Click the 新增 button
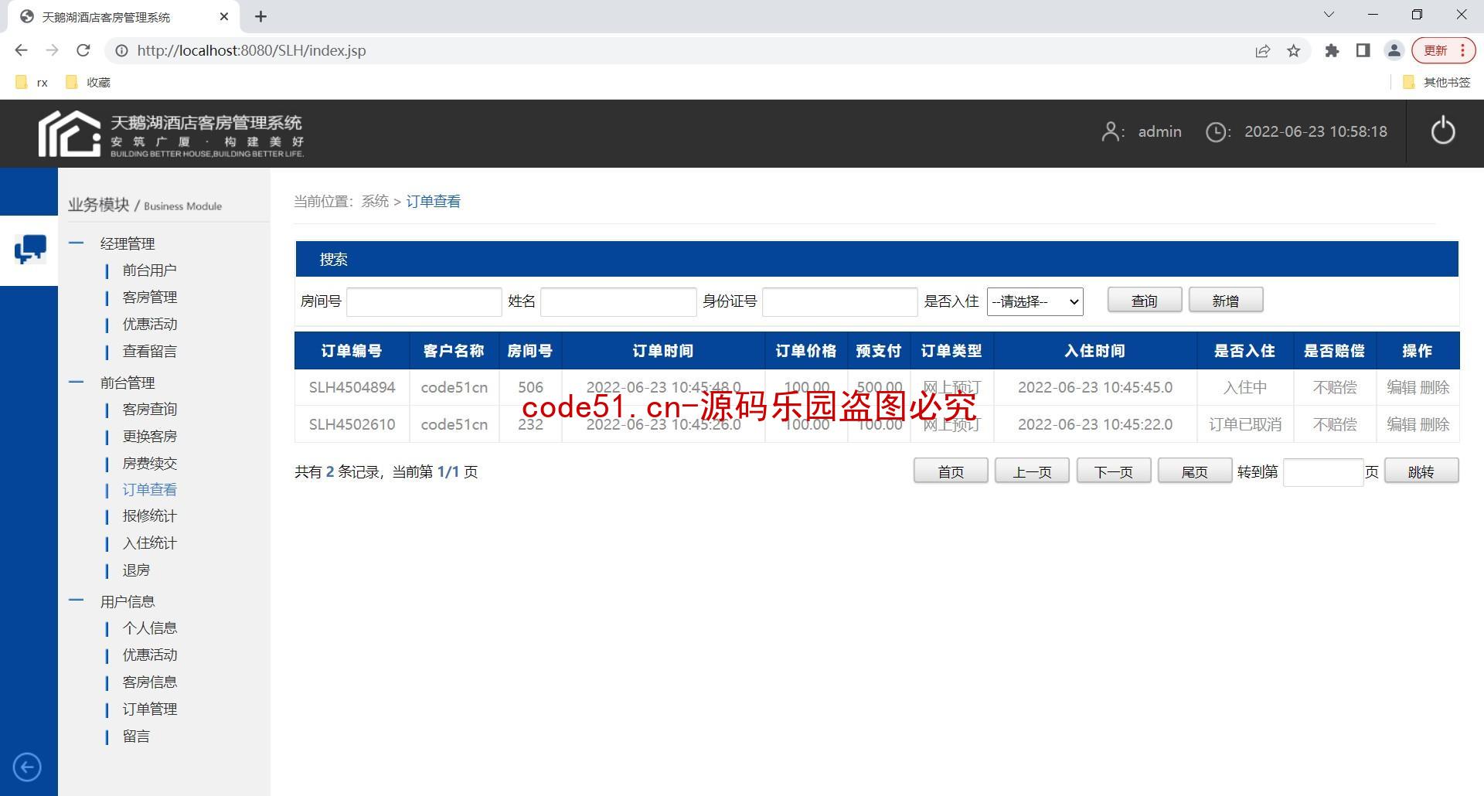 click(1226, 301)
